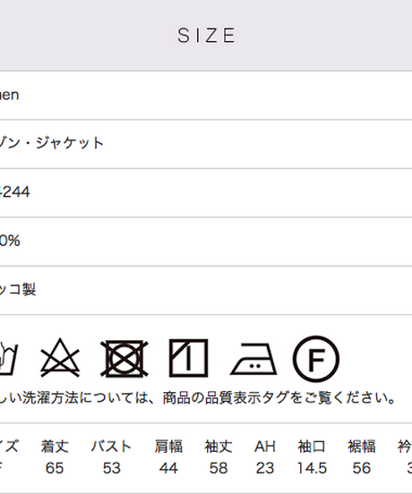Click the 着丈 value 65
The image size is (412, 494).
click(55, 468)
